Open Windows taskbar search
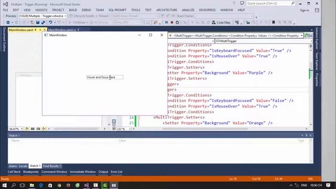This screenshot has width=336, height=189. click(13, 185)
